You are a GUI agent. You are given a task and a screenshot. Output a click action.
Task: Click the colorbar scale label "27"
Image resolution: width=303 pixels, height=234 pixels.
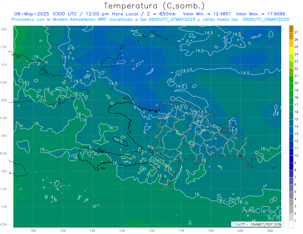[296, 32]
